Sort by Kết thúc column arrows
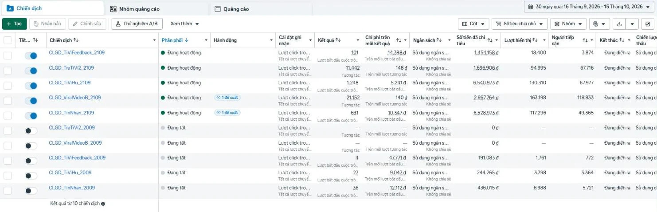 tap(622, 40)
